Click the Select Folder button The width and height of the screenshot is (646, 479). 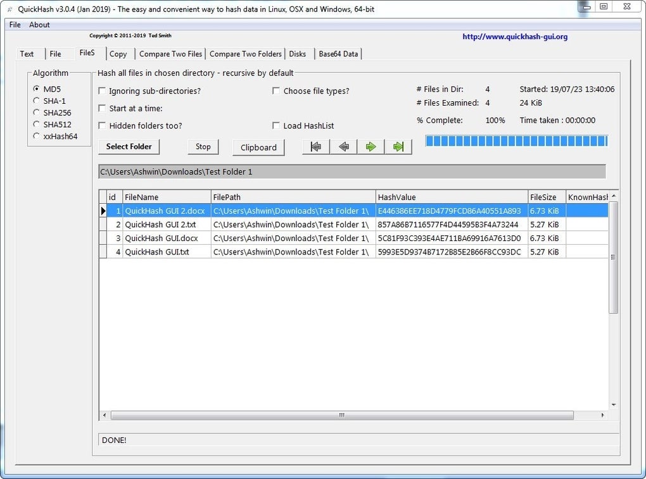129,146
